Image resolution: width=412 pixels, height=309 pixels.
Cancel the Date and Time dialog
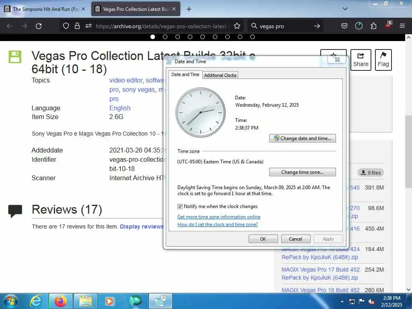pos(296,239)
